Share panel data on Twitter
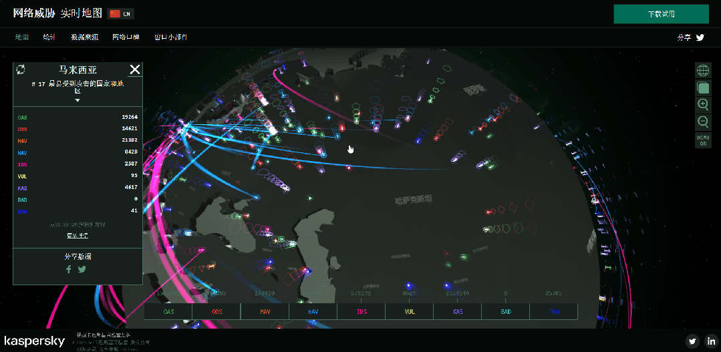721x352 pixels. coord(82,269)
